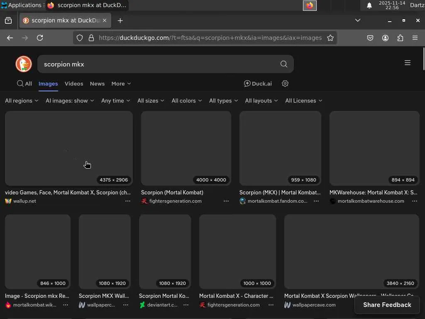Click the panel clock showing 22:56
The height and width of the screenshot is (319, 425).
point(392,5)
